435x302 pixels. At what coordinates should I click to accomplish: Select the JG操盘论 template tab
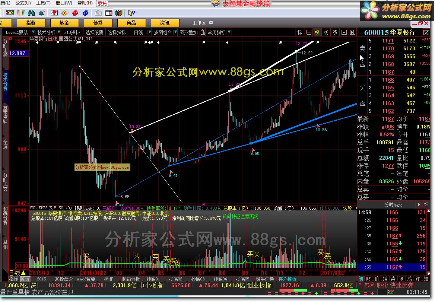pyautogui.click(x=64, y=279)
